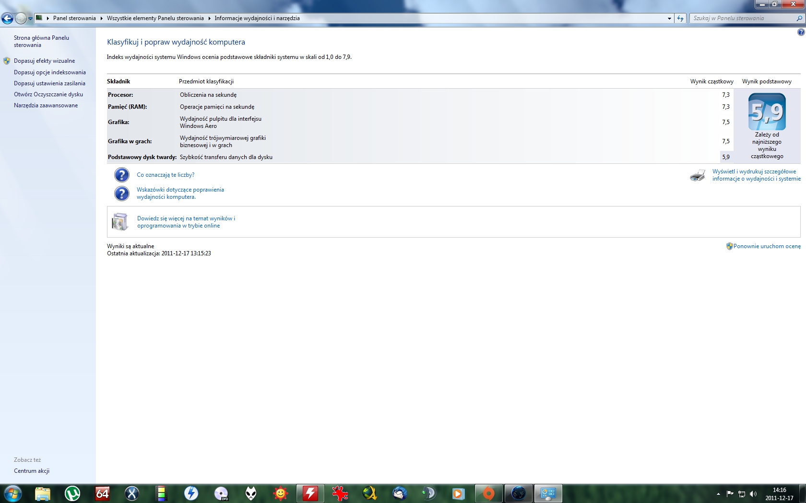This screenshot has width=806, height=503.
Task: Click the help question mark icon at top right
Action: coord(801,32)
